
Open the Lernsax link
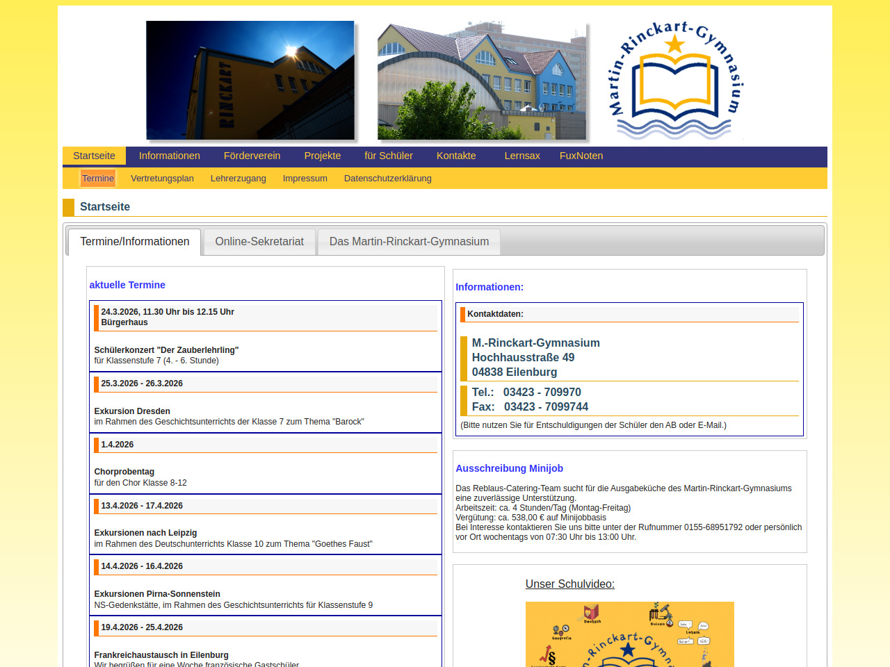(x=521, y=156)
